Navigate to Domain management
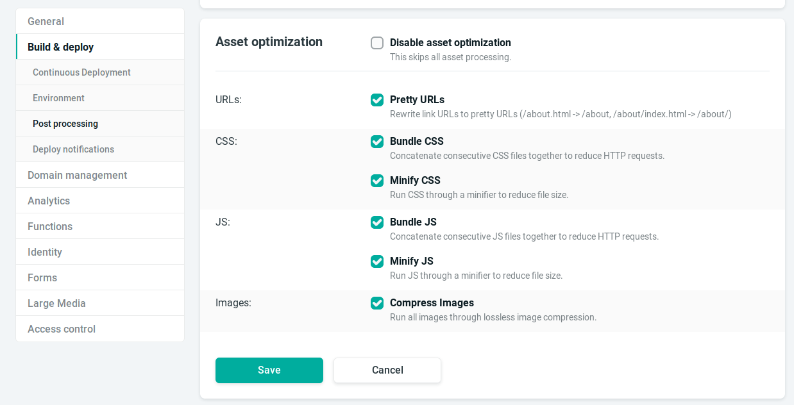Screen dimensions: 794x405 coord(77,175)
